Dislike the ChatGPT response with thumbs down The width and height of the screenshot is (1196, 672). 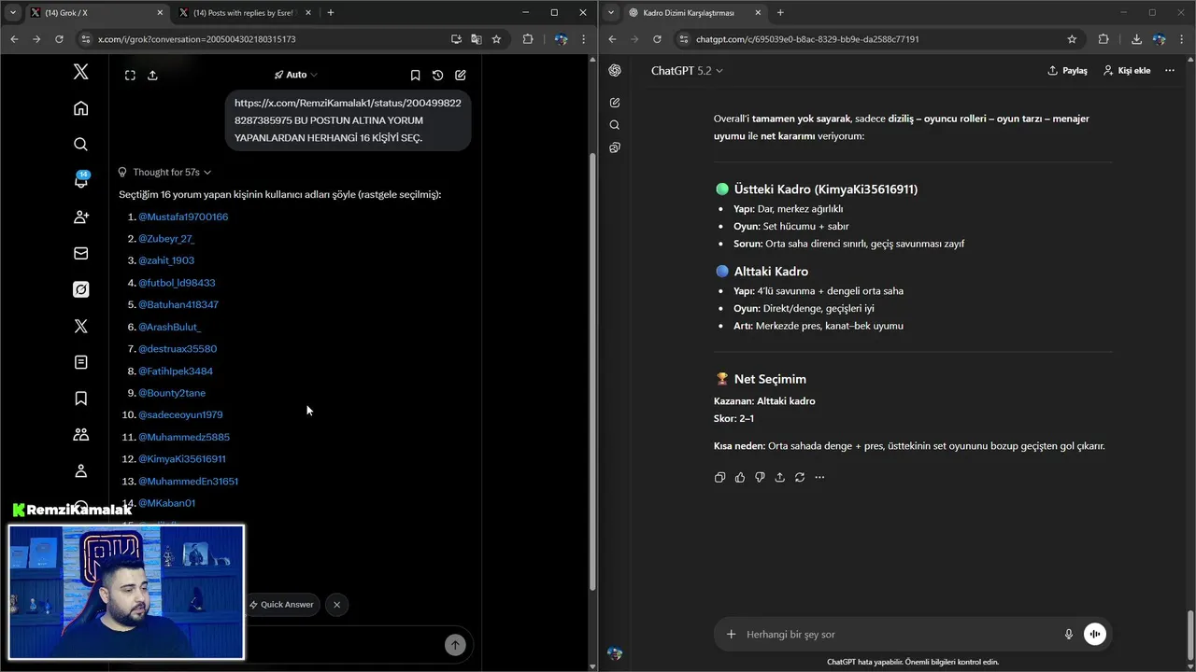pos(760,477)
